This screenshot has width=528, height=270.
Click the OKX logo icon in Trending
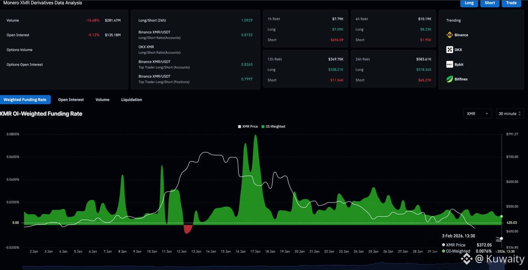tap(449, 50)
